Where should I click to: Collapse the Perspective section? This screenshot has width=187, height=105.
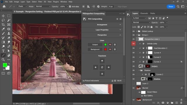(x=102, y=35)
